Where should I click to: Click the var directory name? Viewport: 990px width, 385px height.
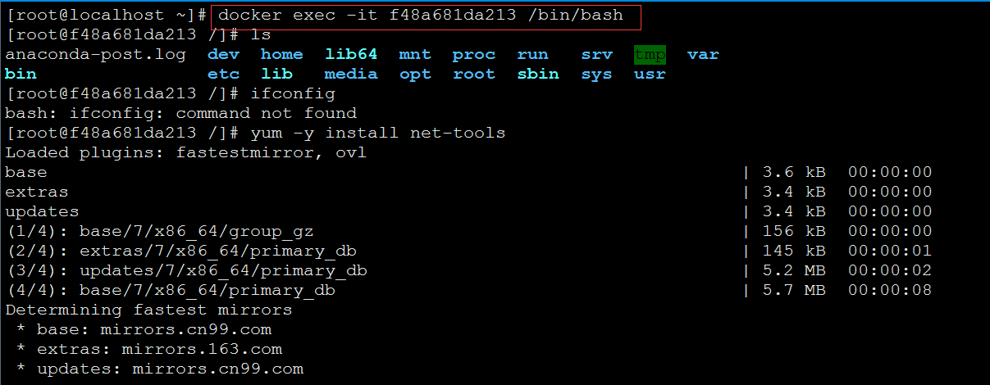click(703, 55)
